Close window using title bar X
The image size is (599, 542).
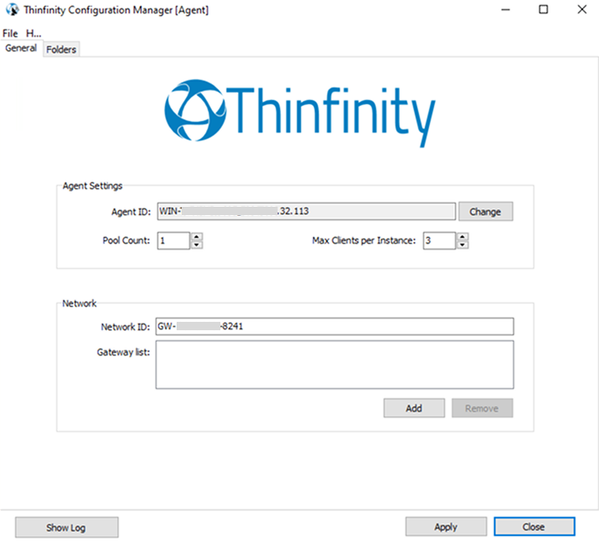582,9
